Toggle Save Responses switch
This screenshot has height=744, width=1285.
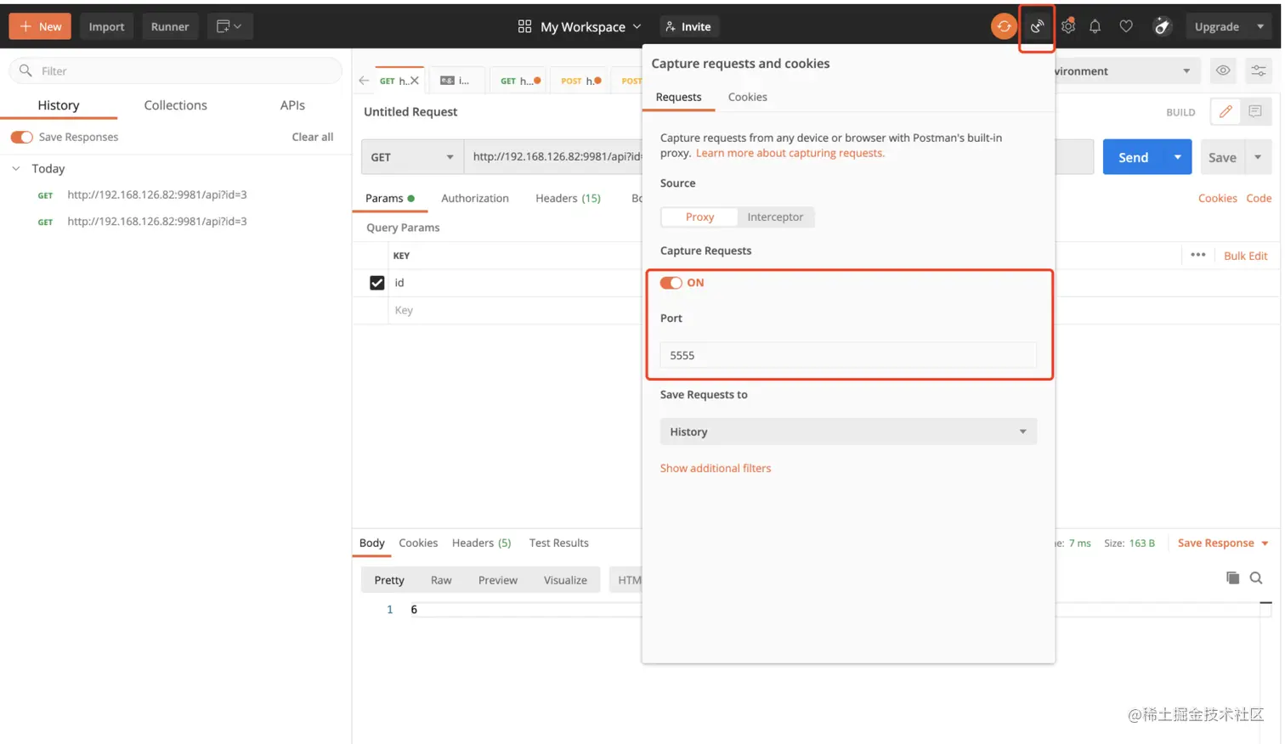tap(21, 137)
